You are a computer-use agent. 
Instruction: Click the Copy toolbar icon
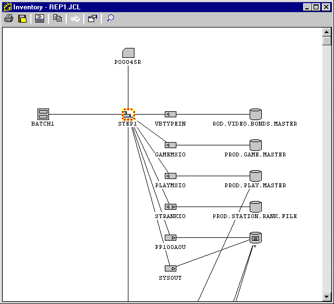point(57,18)
